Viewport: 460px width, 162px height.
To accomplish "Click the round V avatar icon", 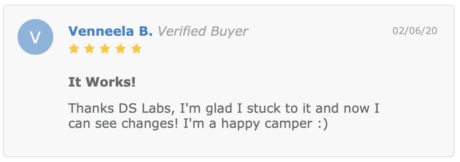I will click(x=35, y=37).
